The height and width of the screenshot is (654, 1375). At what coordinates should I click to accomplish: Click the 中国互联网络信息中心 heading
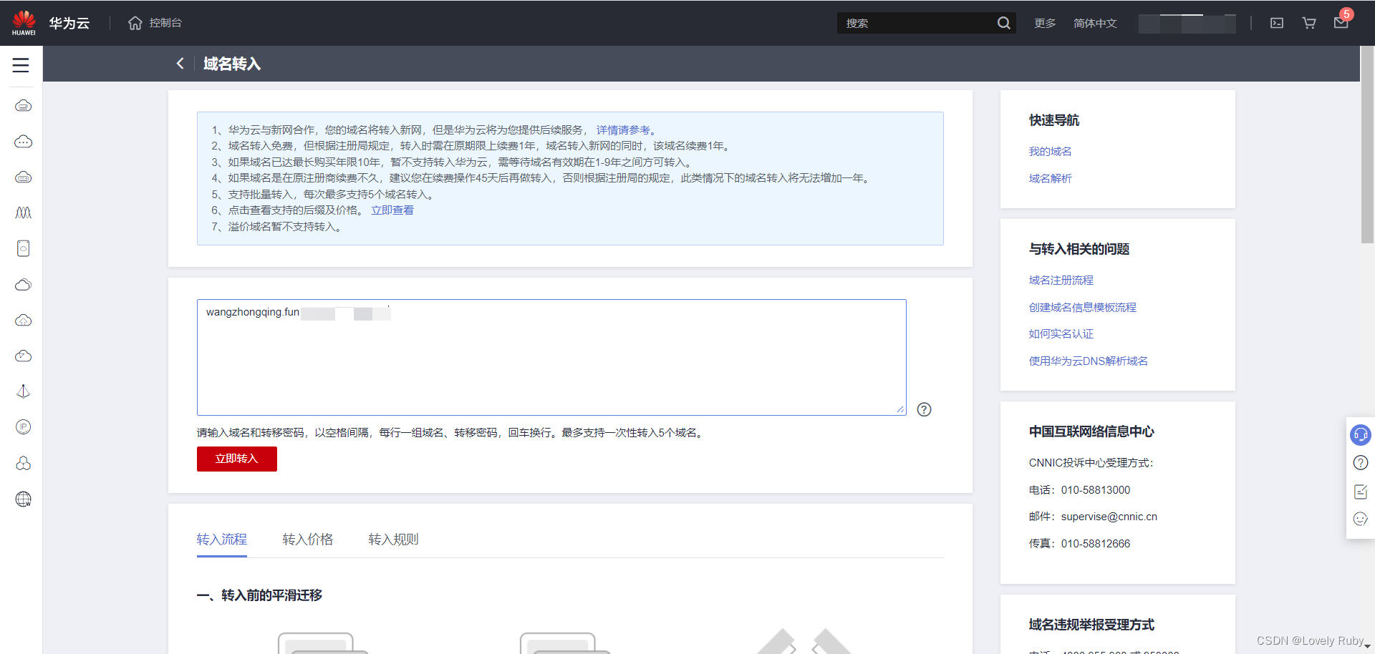click(1092, 431)
